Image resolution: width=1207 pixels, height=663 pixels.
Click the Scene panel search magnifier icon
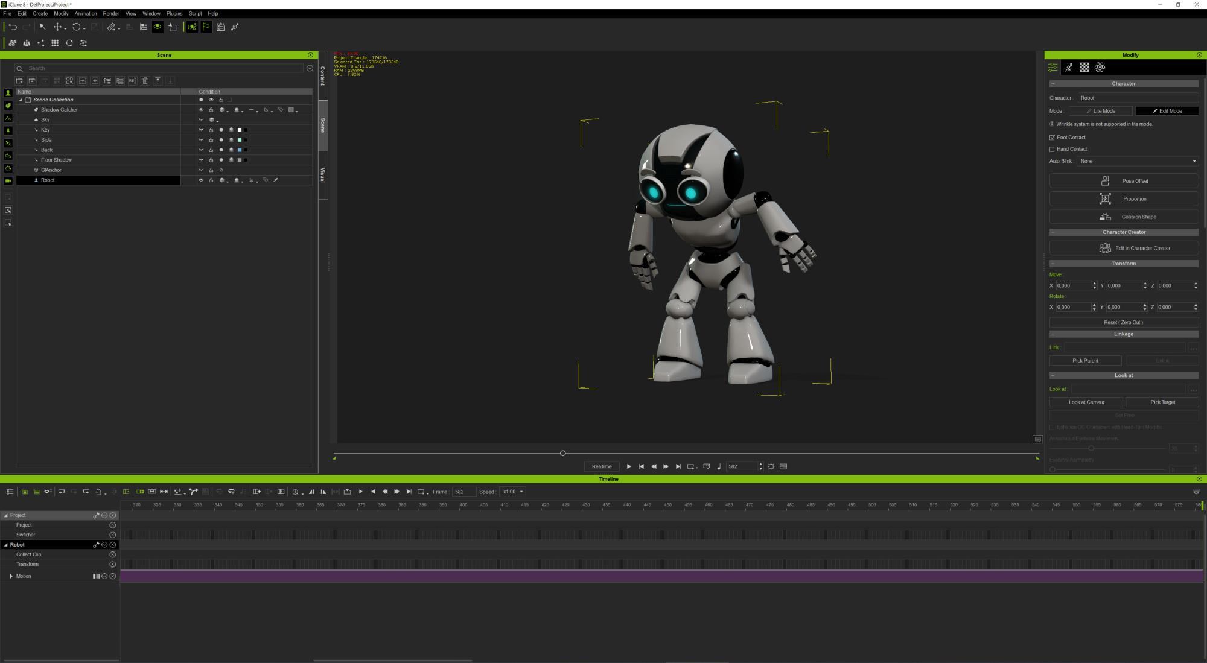(20, 69)
